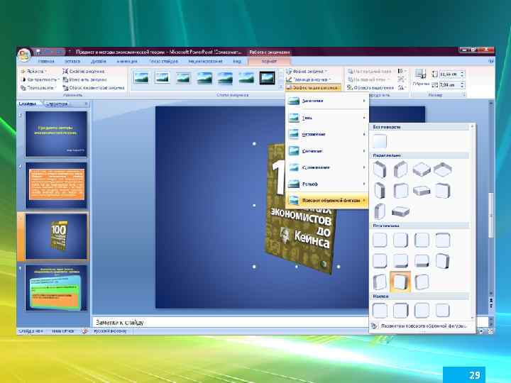
Task: Click the Перекрасить recolor icon
Action: click(23, 88)
